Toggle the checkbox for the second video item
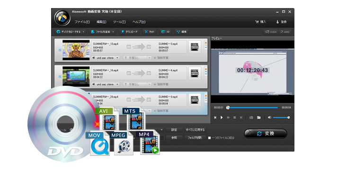347x171 pixels. coord(60,77)
